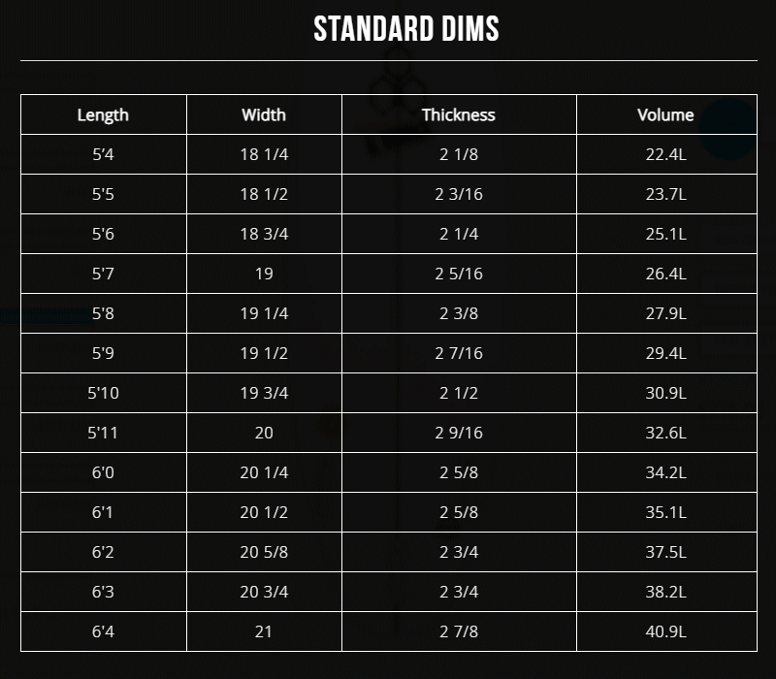776x679 pixels.
Task: Select the 5'7 length row
Action: 103,274
